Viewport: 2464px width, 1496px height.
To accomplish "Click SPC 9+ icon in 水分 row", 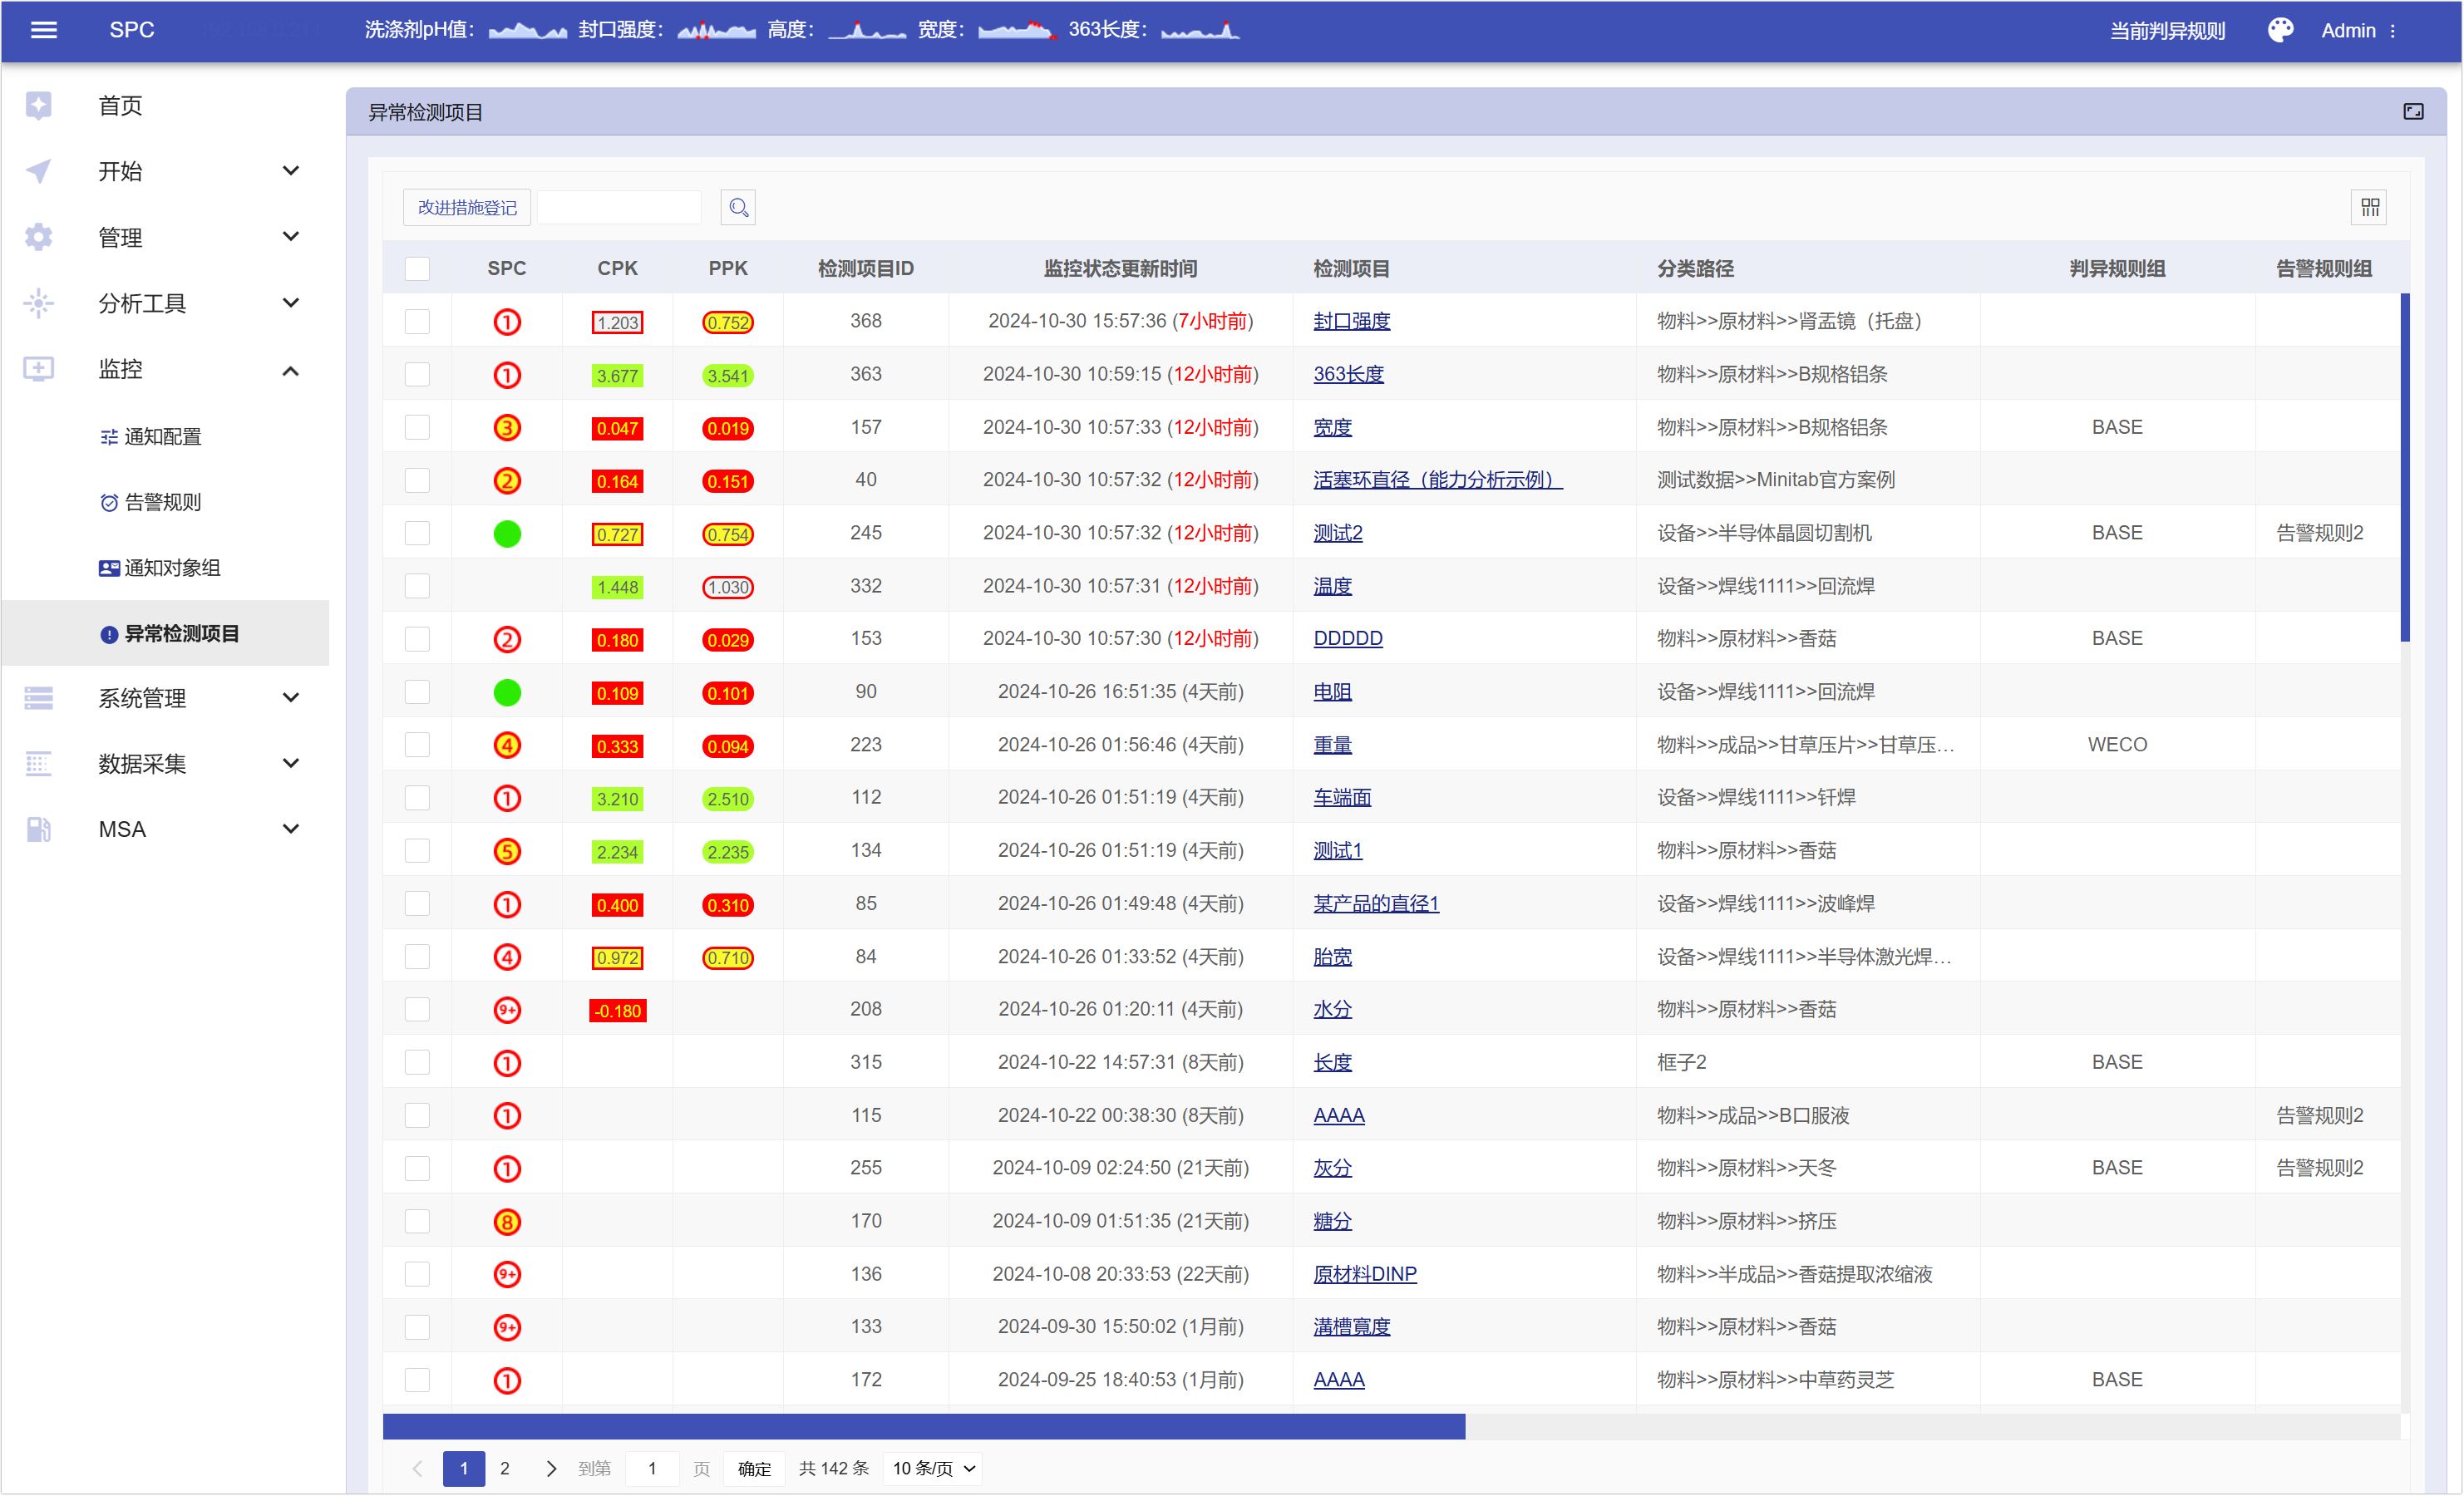I will point(507,1010).
